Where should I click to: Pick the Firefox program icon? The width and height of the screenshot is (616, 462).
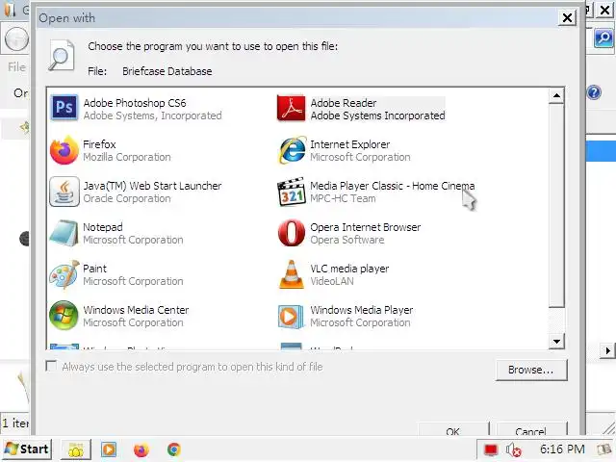click(64, 150)
